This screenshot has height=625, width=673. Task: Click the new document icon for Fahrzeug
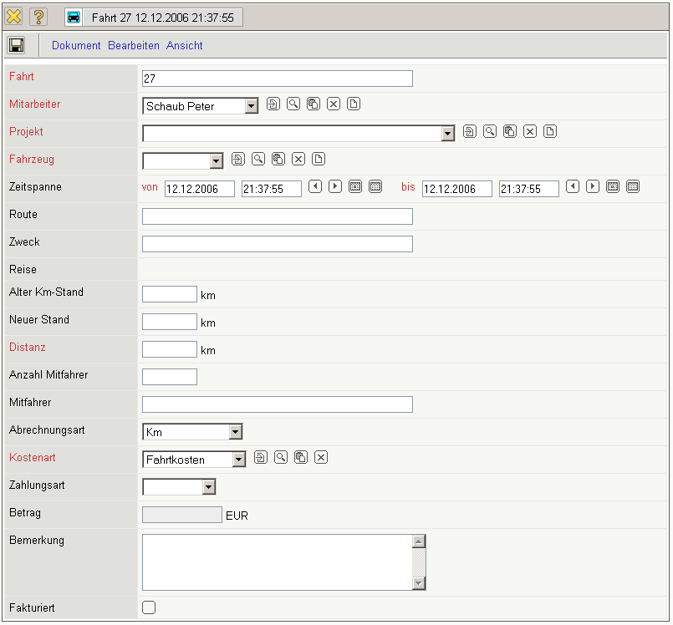319,160
